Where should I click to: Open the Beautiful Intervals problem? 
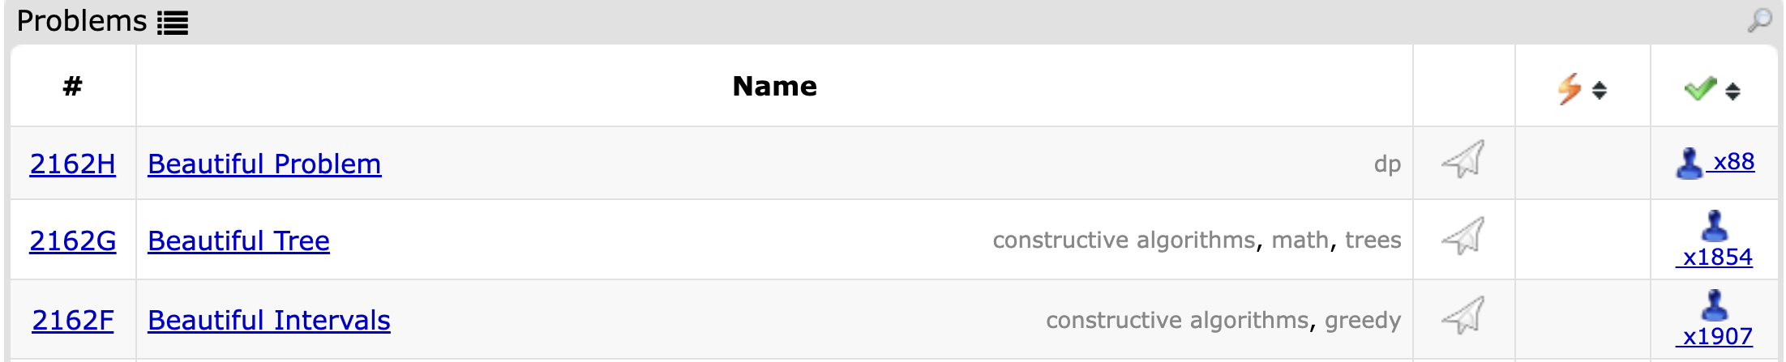(x=268, y=321)
